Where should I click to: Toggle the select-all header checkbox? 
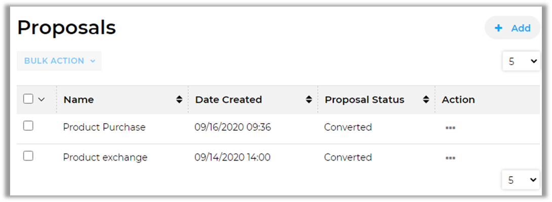pos(28,99)
